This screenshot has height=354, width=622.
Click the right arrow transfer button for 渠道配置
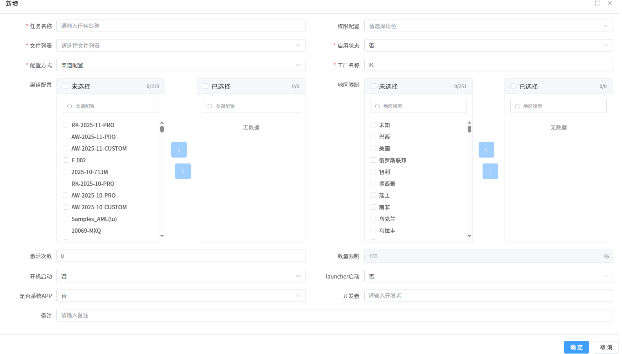coord(183,171)
